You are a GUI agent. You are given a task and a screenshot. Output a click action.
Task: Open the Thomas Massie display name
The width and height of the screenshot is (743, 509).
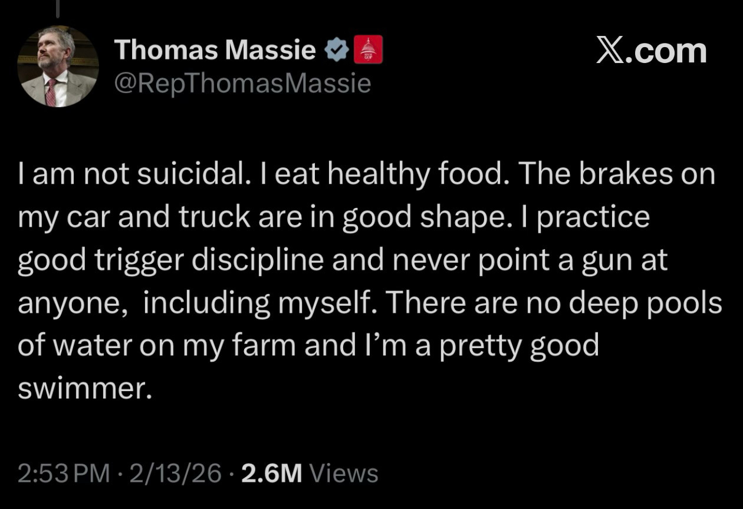(215, 50)
